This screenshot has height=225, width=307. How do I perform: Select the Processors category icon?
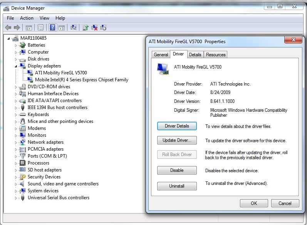[x=23, y=163]
